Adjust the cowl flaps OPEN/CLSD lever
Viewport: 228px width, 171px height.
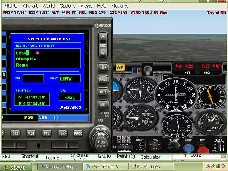[143, 145]
